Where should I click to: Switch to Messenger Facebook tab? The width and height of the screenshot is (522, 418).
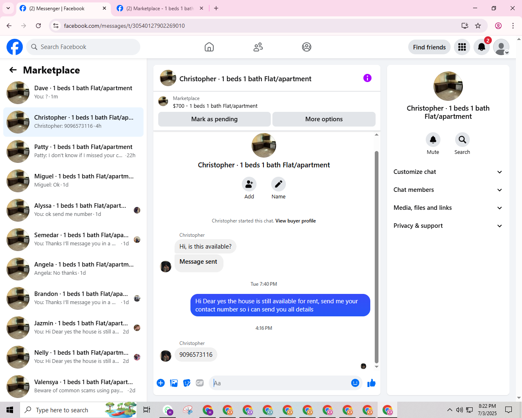(63, 9)
